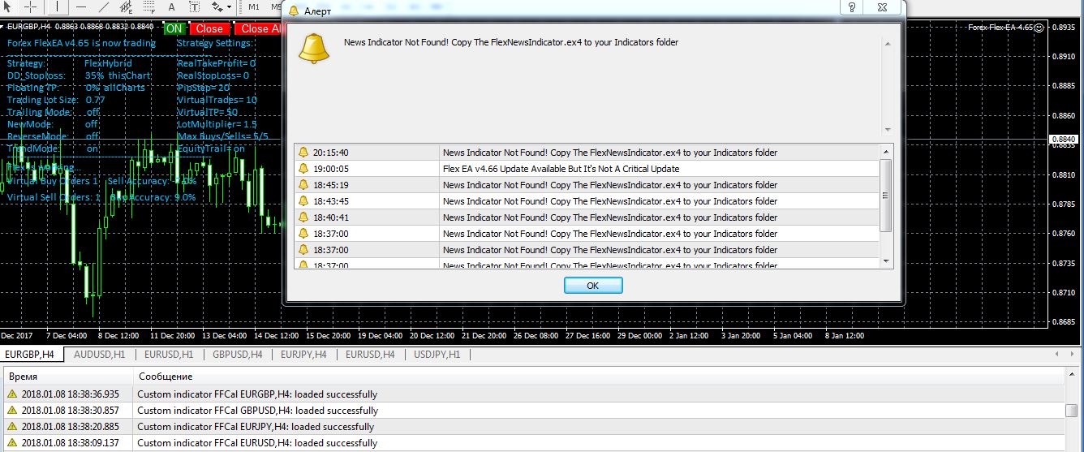The width and height of the screenshot is (1084, 452).
Task: Select the 18:45:19 alert row
Action: click(587, 185)
